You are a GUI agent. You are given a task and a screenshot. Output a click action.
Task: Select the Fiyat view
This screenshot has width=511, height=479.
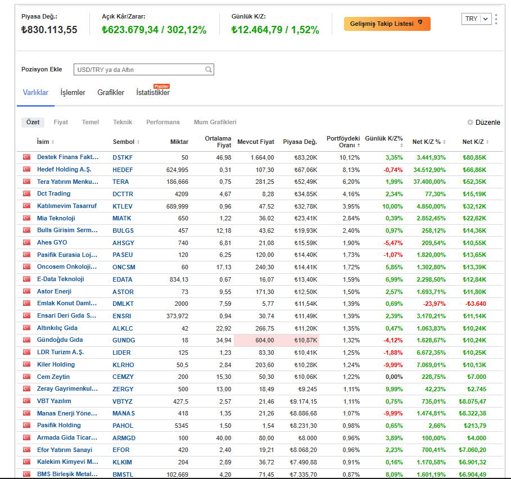pyautogui.click(x=61, y=122)
